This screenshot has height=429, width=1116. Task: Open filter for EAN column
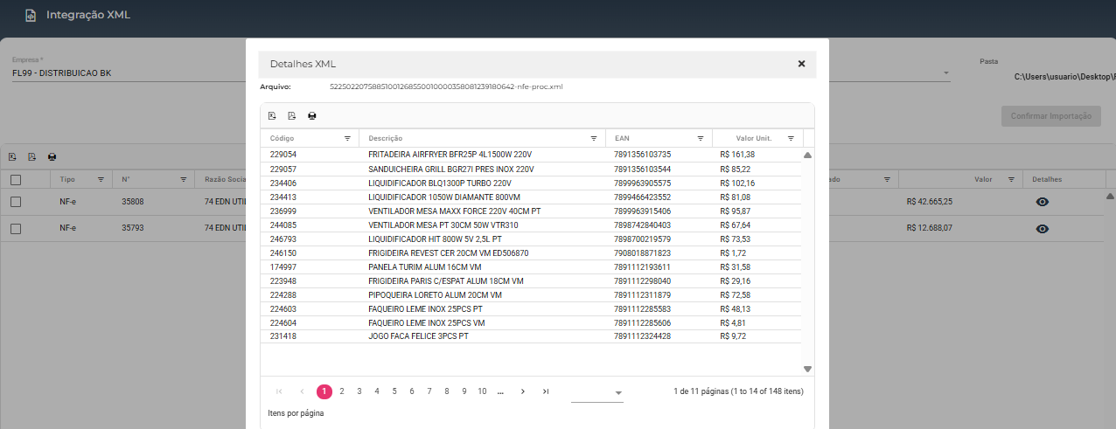pyautogui.click(x=700, y=139)
